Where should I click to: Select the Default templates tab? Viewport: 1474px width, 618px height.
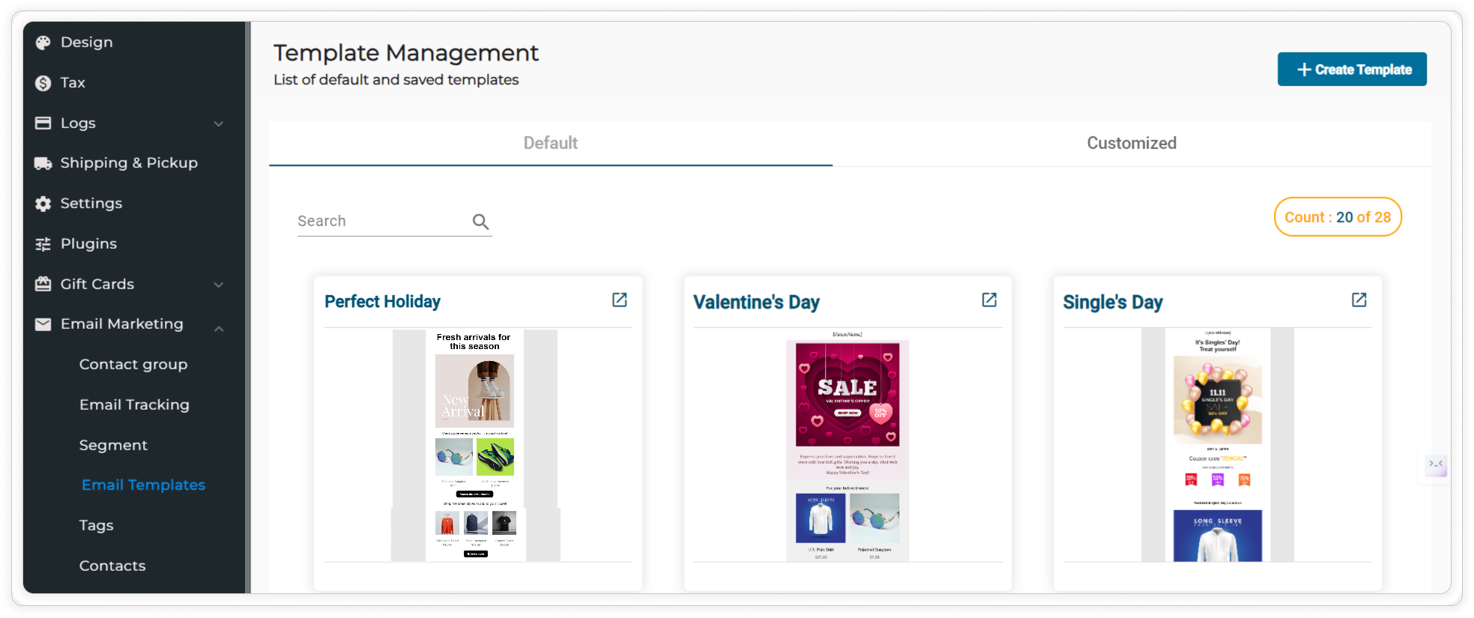click(550, 143)
